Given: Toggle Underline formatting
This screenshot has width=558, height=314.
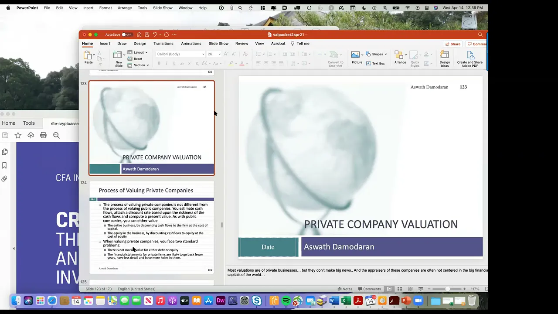Looking at the screenshot, I should pyautogui.click(x=174, y=64).
